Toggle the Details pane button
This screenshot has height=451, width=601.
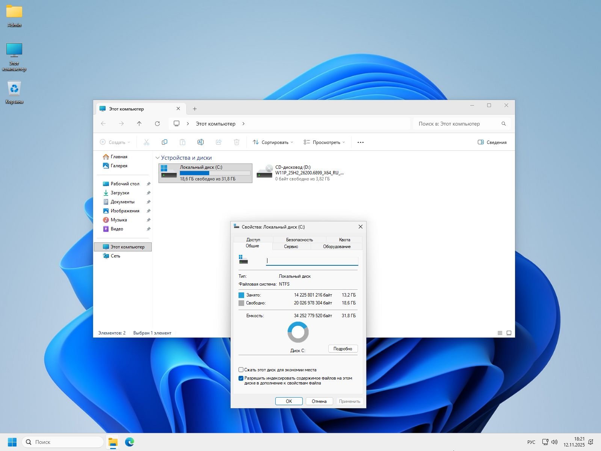[492, 142]
